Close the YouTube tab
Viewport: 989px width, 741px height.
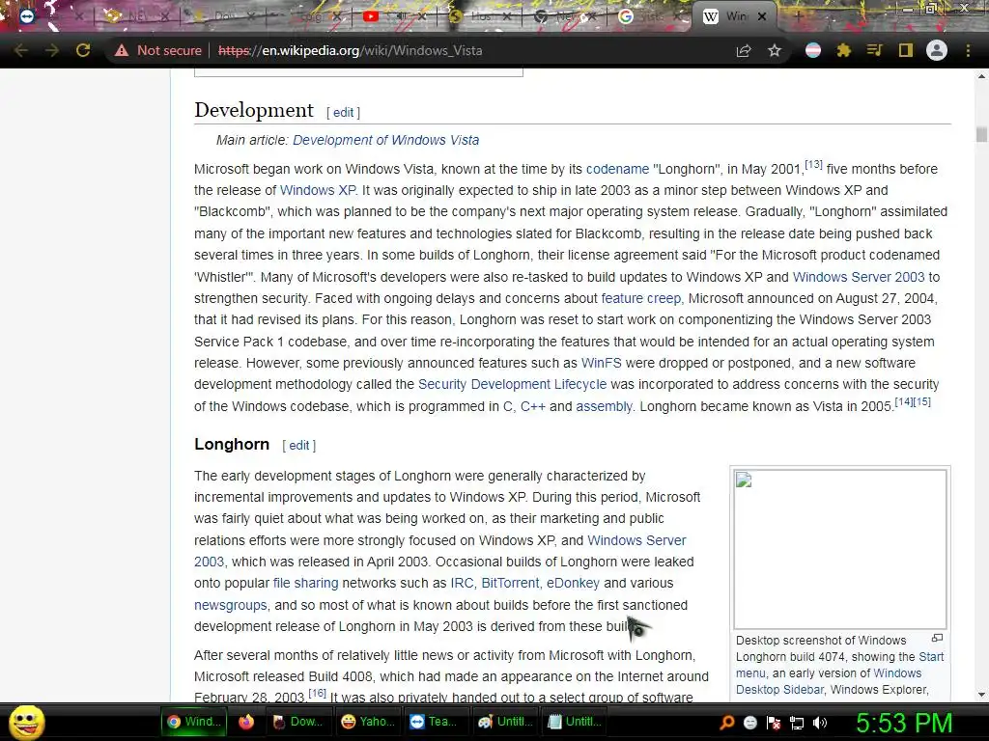pyautogui.click(x=422, y=16)
